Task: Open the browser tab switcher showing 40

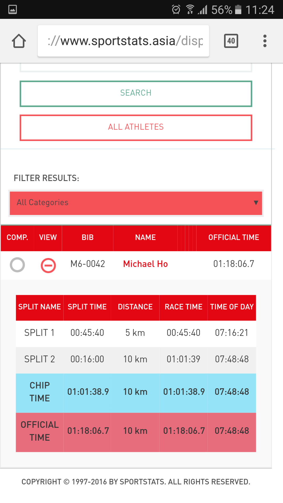Action: 231,41
